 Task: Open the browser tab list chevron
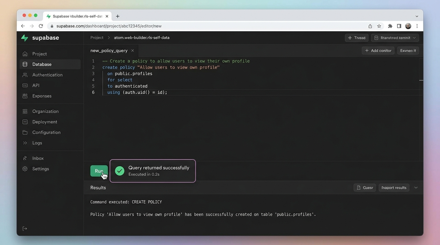pos(417,16)
